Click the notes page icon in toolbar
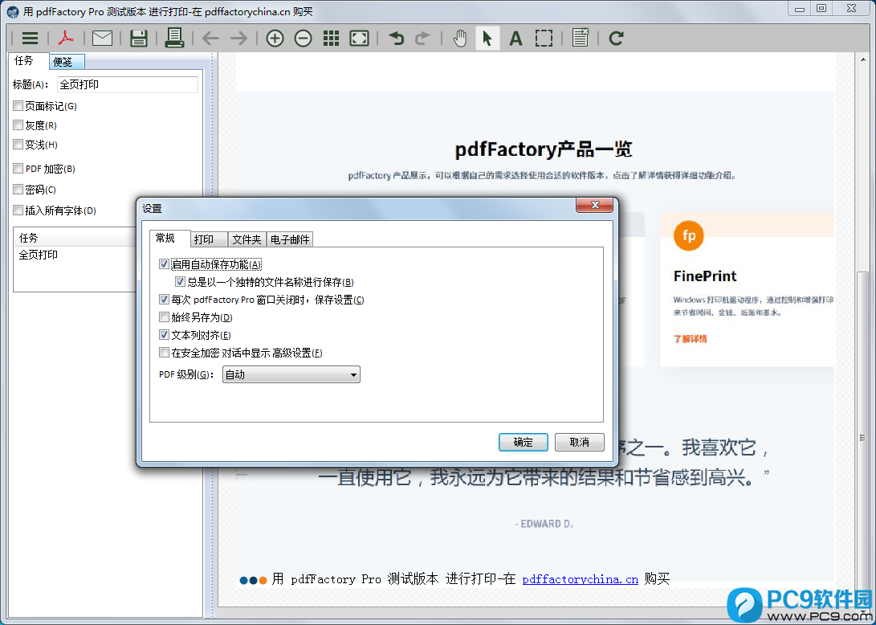Image resolution: width=876 pixels, height=625 pixels. (x=581, y=38)
